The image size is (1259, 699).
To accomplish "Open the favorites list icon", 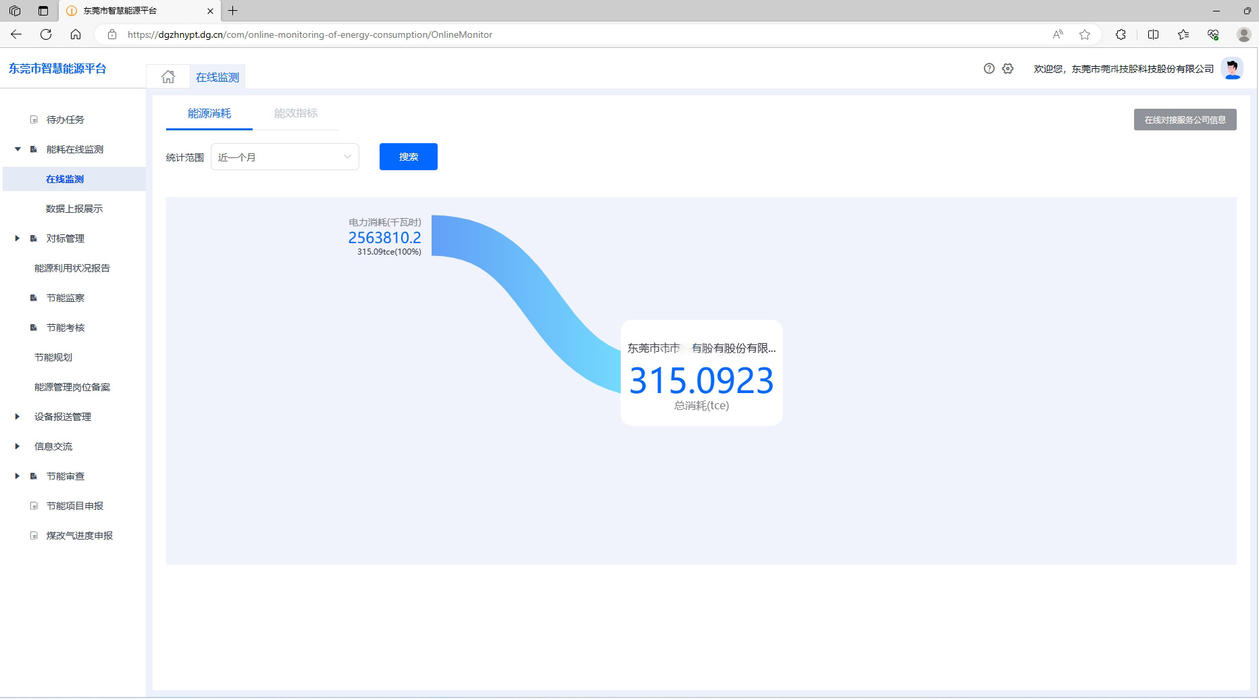I will [1183, 34].
